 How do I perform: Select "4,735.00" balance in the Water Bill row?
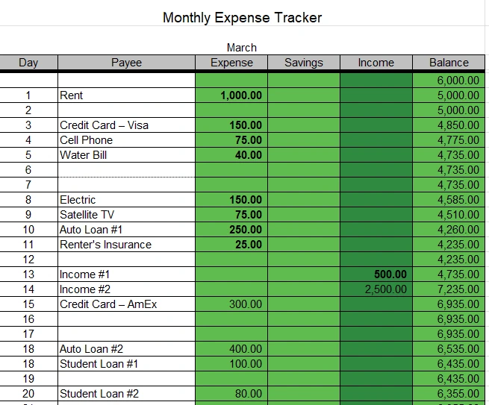pyautogui.click(x=449, y=155)
